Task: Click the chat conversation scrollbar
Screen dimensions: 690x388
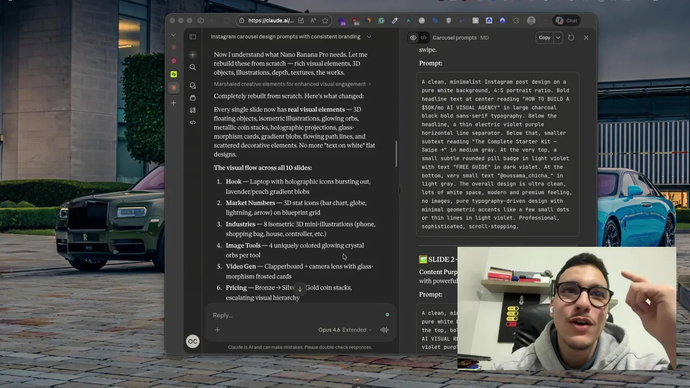Action: tap(397, 154)
